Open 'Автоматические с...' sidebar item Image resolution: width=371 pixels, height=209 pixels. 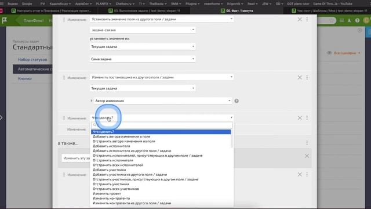point(32,69)
